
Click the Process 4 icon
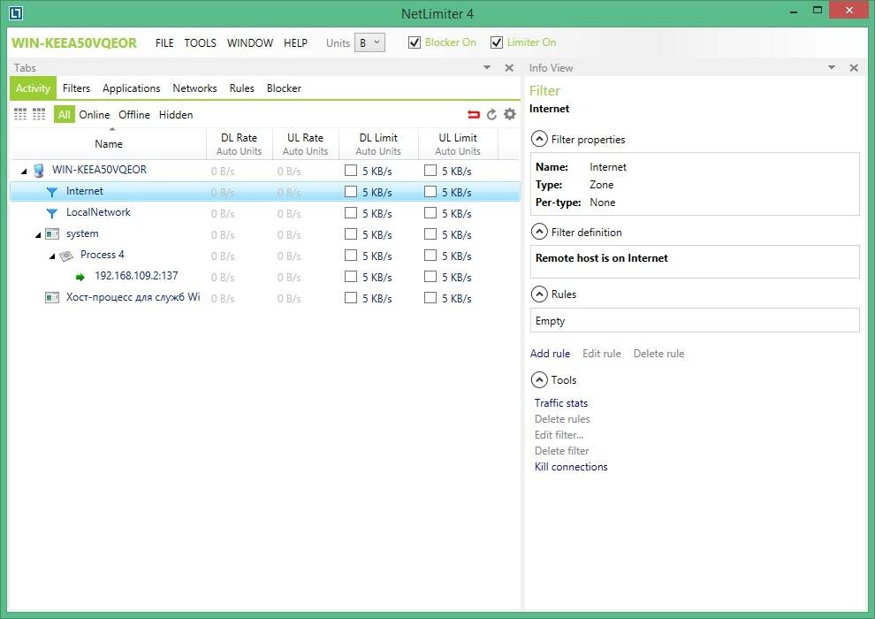66,256
